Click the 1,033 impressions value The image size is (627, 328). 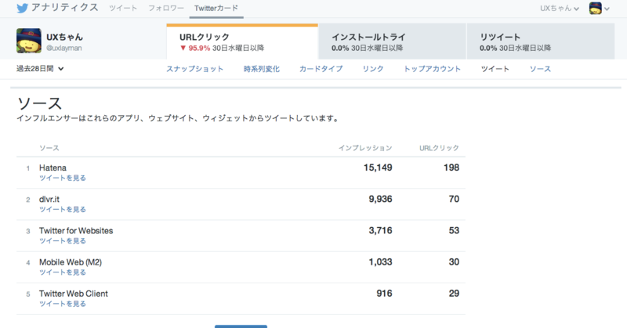point(380,262)
